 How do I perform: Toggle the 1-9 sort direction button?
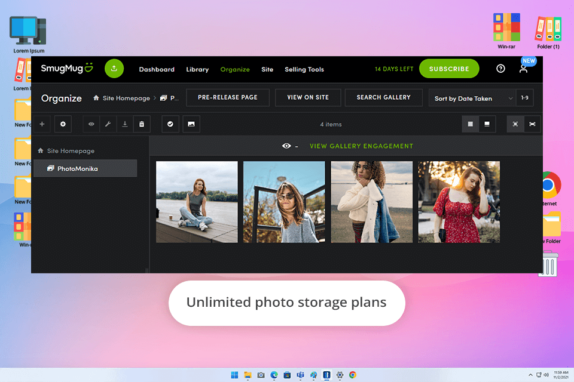coord(524,98)
